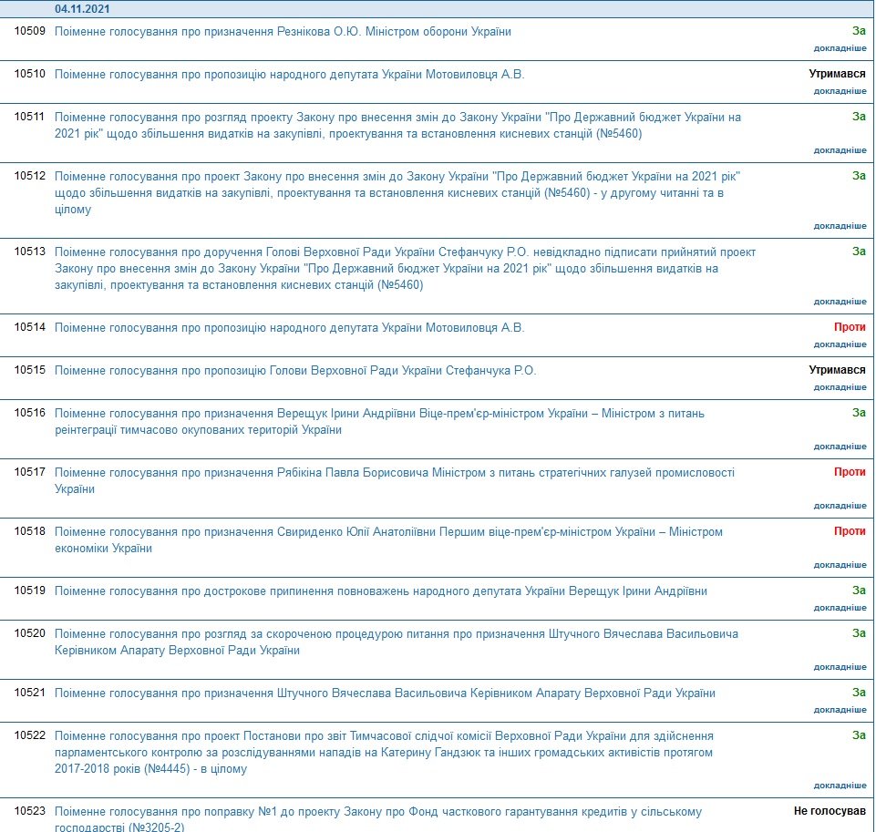Screen dimensions: 876x832
Task: Click 'докладніше' for vote 10519
Action: click(840, 608)
